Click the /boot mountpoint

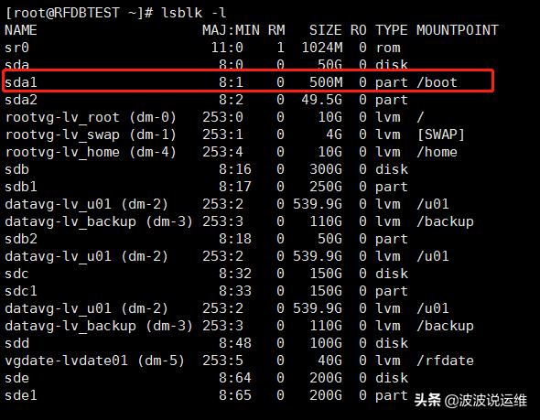(437, 82)
